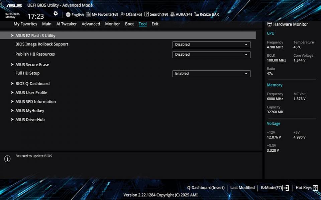Image resolution: width=321 pixels, height=200 pixels.
Task: Expand ASUS EZ Flash 3 Utility
Action: point(35,36)
